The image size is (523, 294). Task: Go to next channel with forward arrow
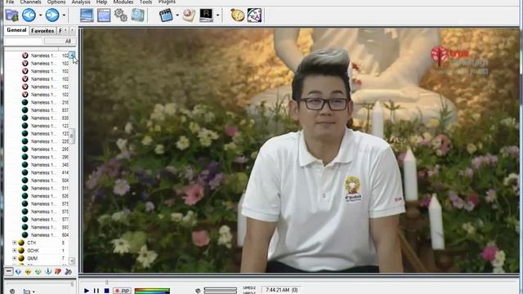click(52, 15)
